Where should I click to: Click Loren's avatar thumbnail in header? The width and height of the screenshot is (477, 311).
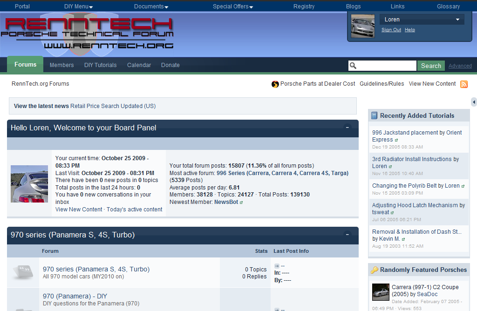click(x=362, y=26)
